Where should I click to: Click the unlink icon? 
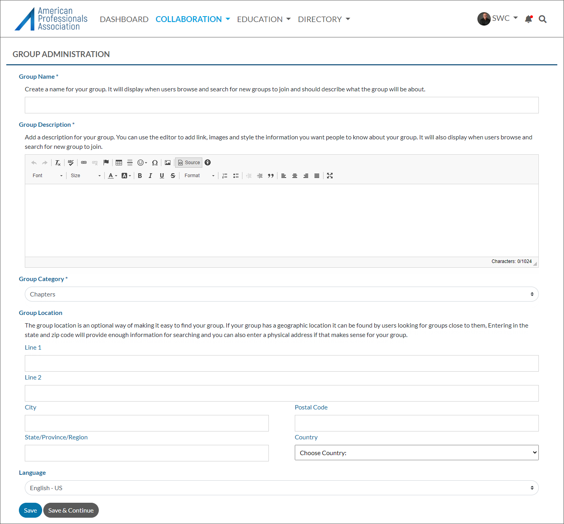(x=95, y=163)
